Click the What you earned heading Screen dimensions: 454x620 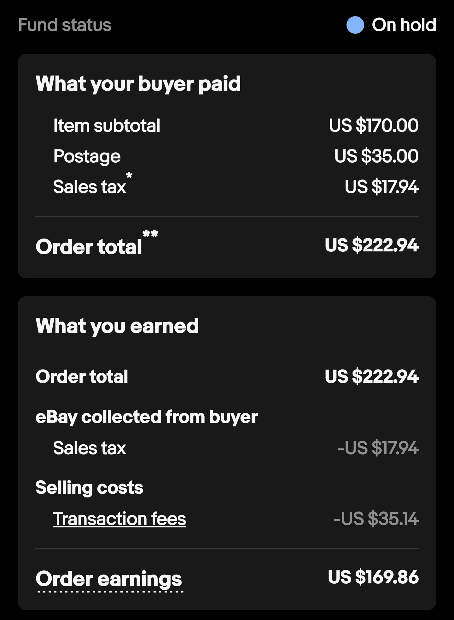click(117, 326)
